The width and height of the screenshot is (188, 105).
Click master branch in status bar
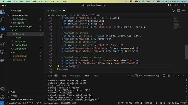pos(11,103)
